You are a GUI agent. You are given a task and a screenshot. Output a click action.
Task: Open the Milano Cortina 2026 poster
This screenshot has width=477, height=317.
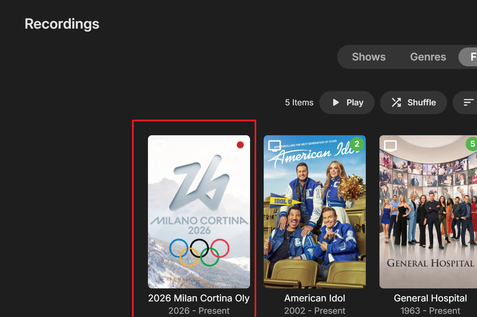coord(199,211)
